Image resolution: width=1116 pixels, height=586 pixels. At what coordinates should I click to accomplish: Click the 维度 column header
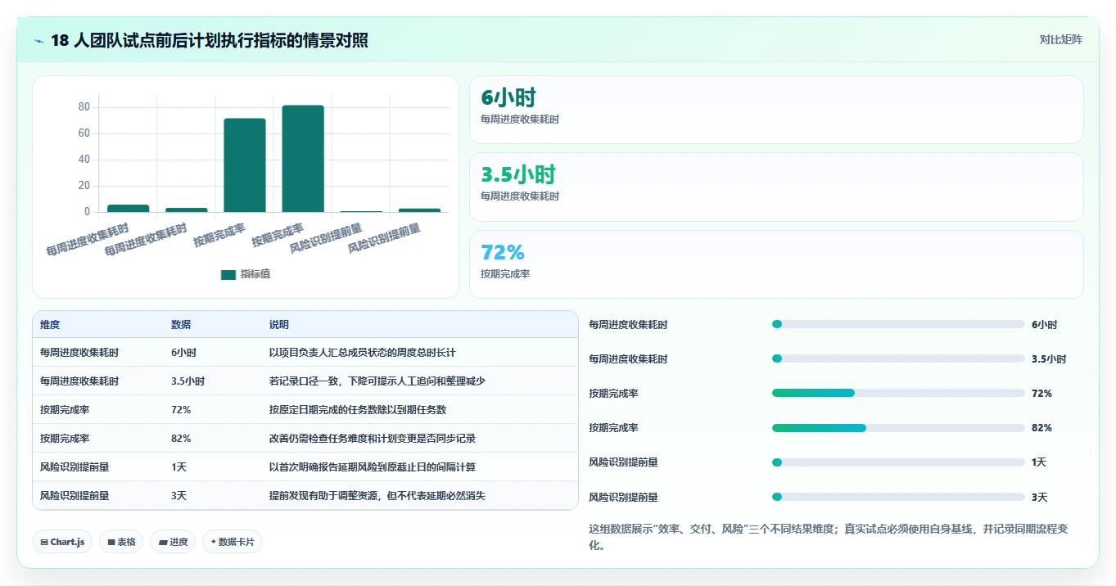(x=50, y=325)
